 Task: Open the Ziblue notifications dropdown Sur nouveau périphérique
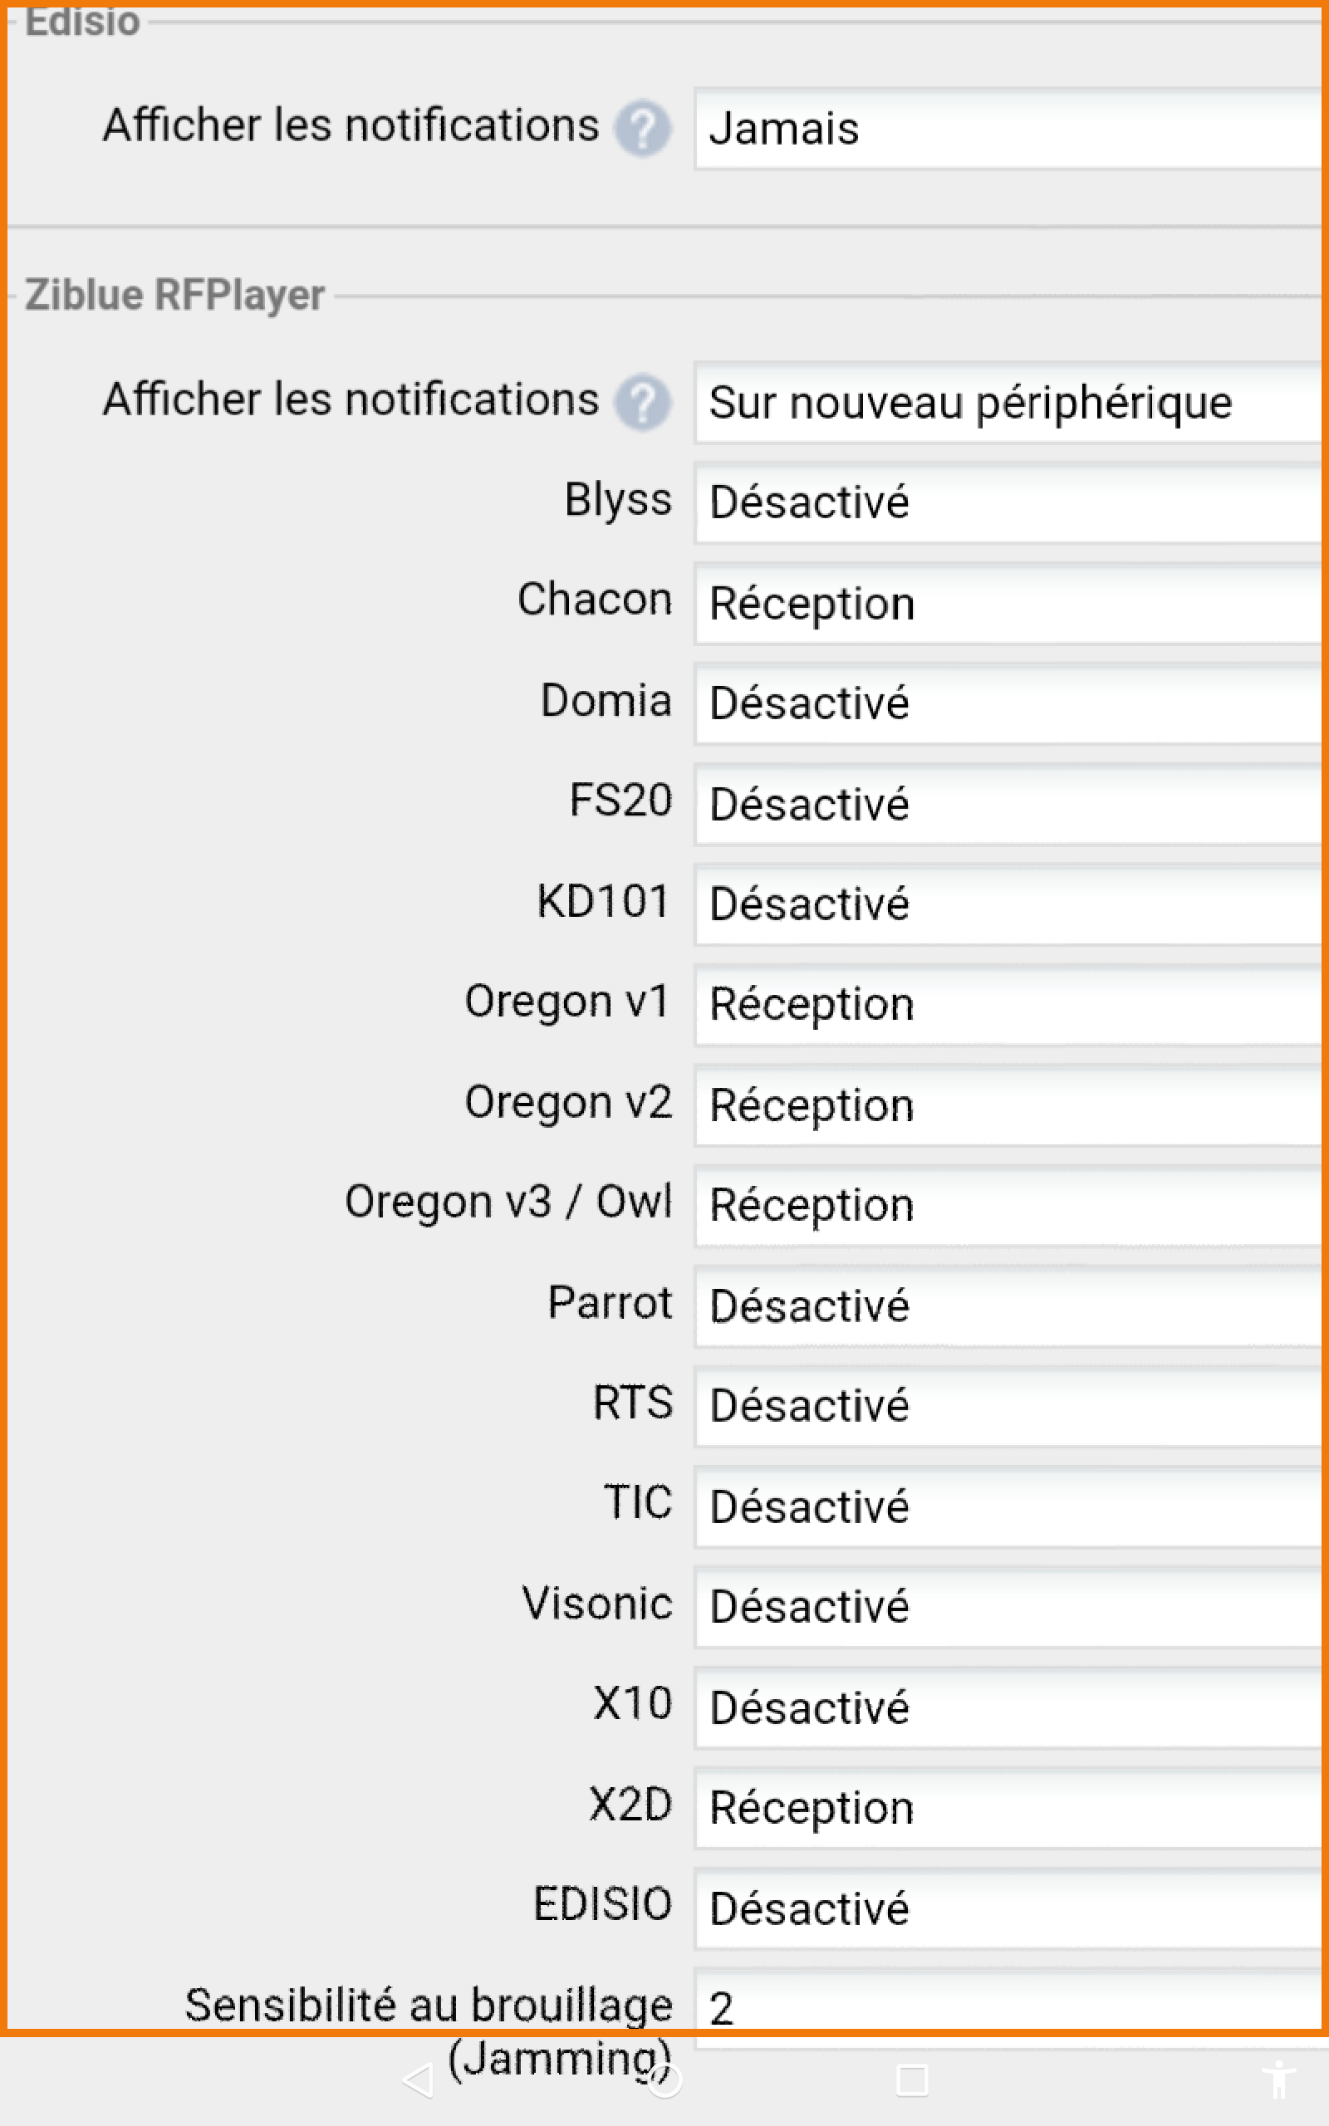(x=1009, y=402)
